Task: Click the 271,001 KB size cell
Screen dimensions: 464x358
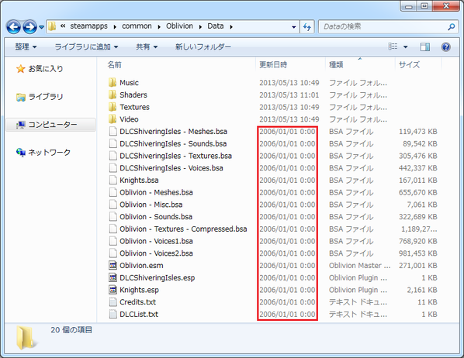Action: click(418, 266)
